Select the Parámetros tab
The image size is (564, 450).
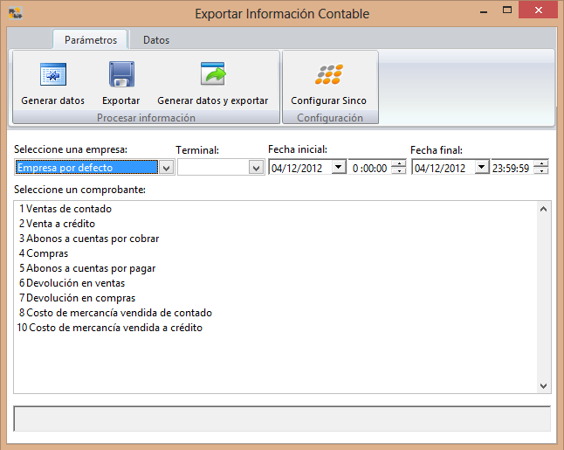91,40
